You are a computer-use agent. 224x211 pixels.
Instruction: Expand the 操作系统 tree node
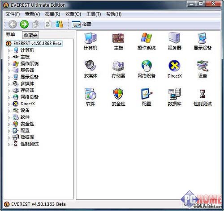[x=9, y=64]
